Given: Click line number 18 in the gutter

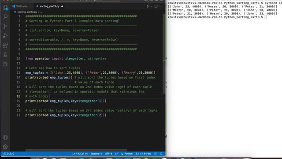Looking at the screenshot, I should tap(19, 96).
